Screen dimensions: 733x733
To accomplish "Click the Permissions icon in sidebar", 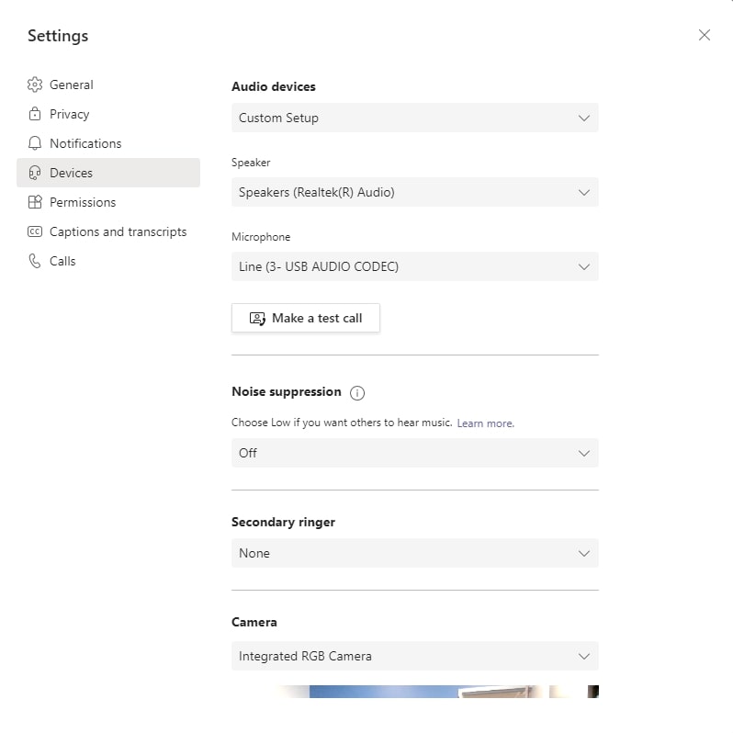I will 35,202.
